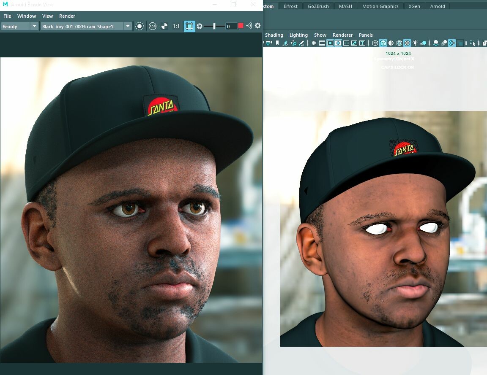Click the snapshot aperture icon
The height and width of the screenshot is (375, 487).
pos(200,26)
